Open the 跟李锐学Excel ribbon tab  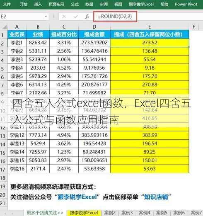[x=141, y=4]
